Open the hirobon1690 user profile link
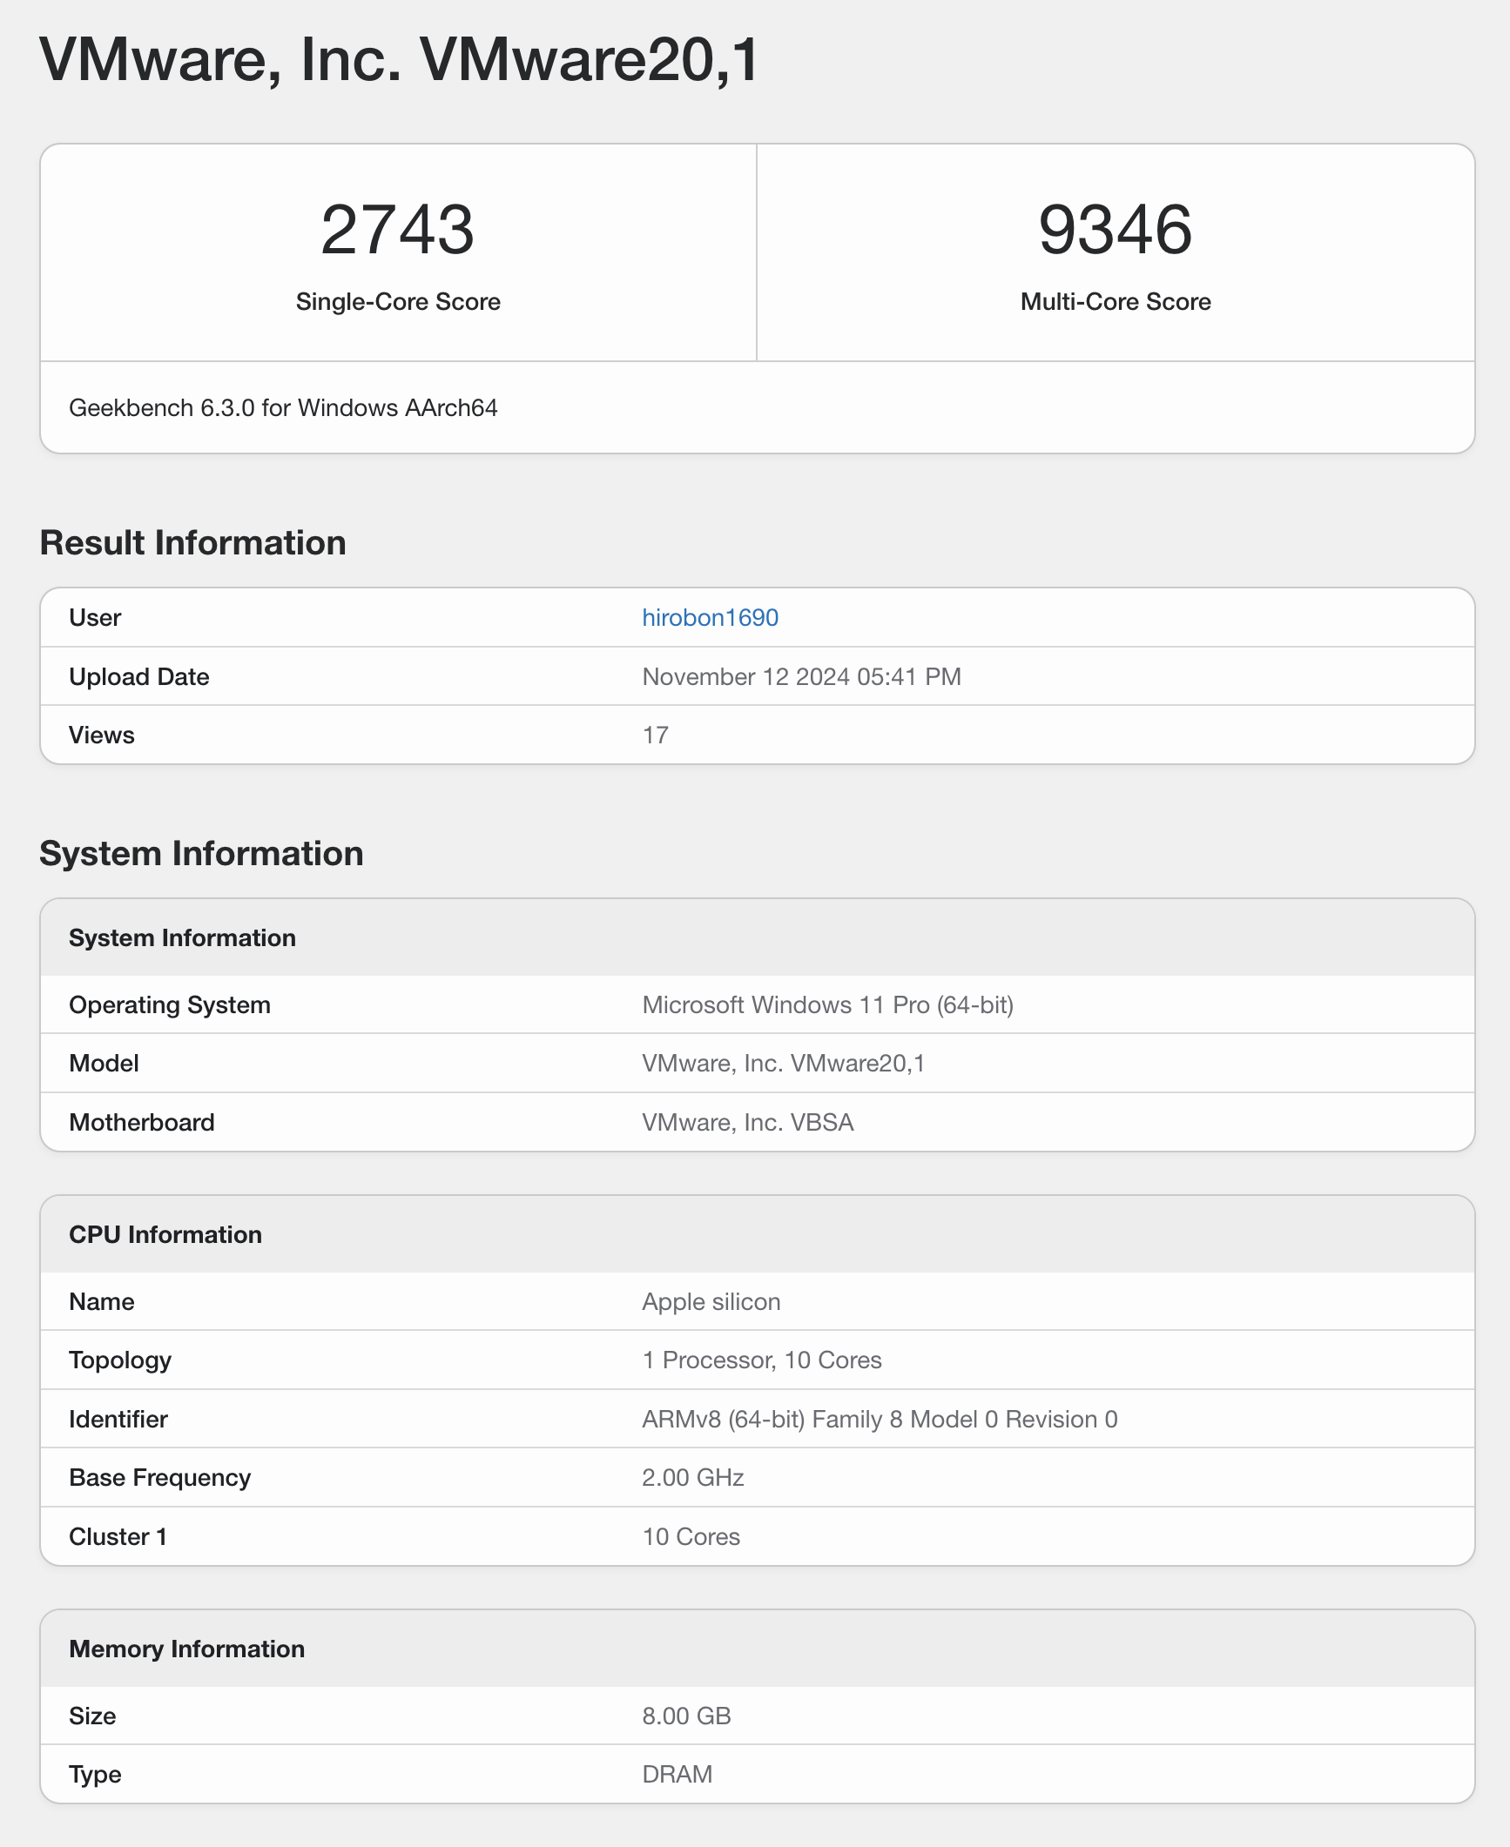This screenshot has width=1510, height=1847. click(710, 617)
